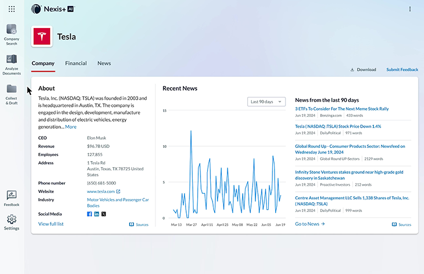Click the Feedback icon in sidebar
424x274 pixels.
12,196
